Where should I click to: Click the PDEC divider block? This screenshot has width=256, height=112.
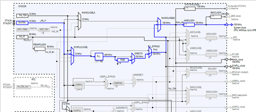[123, 60]
